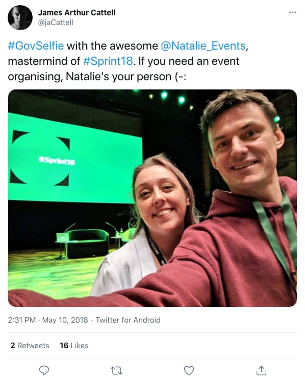The height and width of the screenshot is (383, 305).
Task: Click the tweet body text
Action: (128, 61)
